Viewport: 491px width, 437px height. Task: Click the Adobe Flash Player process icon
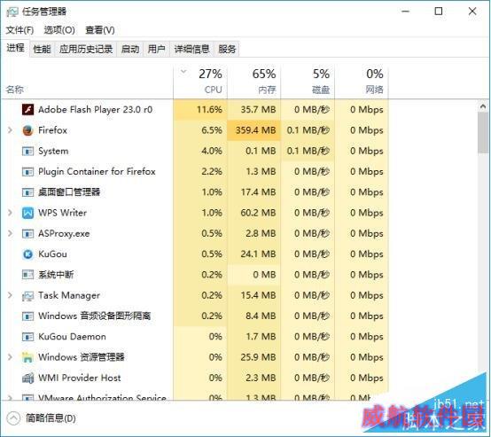pyautogui.click(x=27, y=110)
